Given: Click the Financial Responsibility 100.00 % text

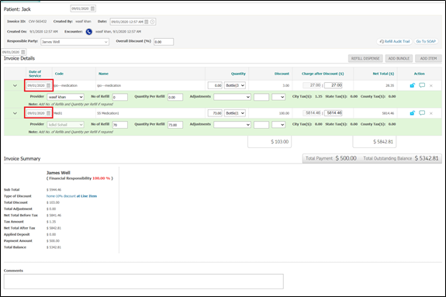Looking at the screenshot, I should 80,178.
